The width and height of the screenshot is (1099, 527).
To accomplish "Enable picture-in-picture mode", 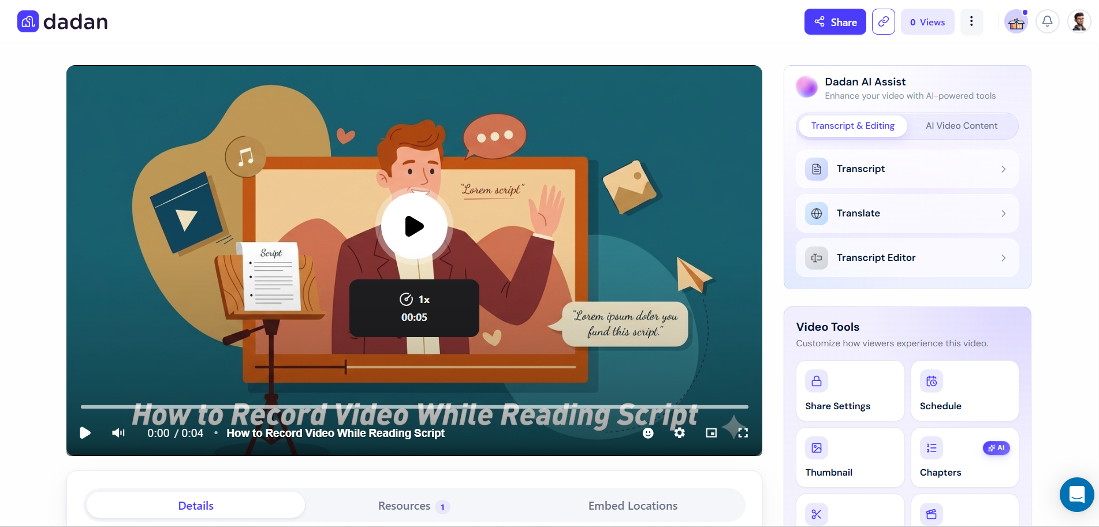I will [711, 433].
